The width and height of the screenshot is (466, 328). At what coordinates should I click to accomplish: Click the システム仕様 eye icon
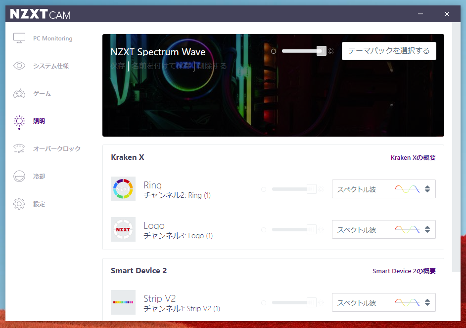19,66
